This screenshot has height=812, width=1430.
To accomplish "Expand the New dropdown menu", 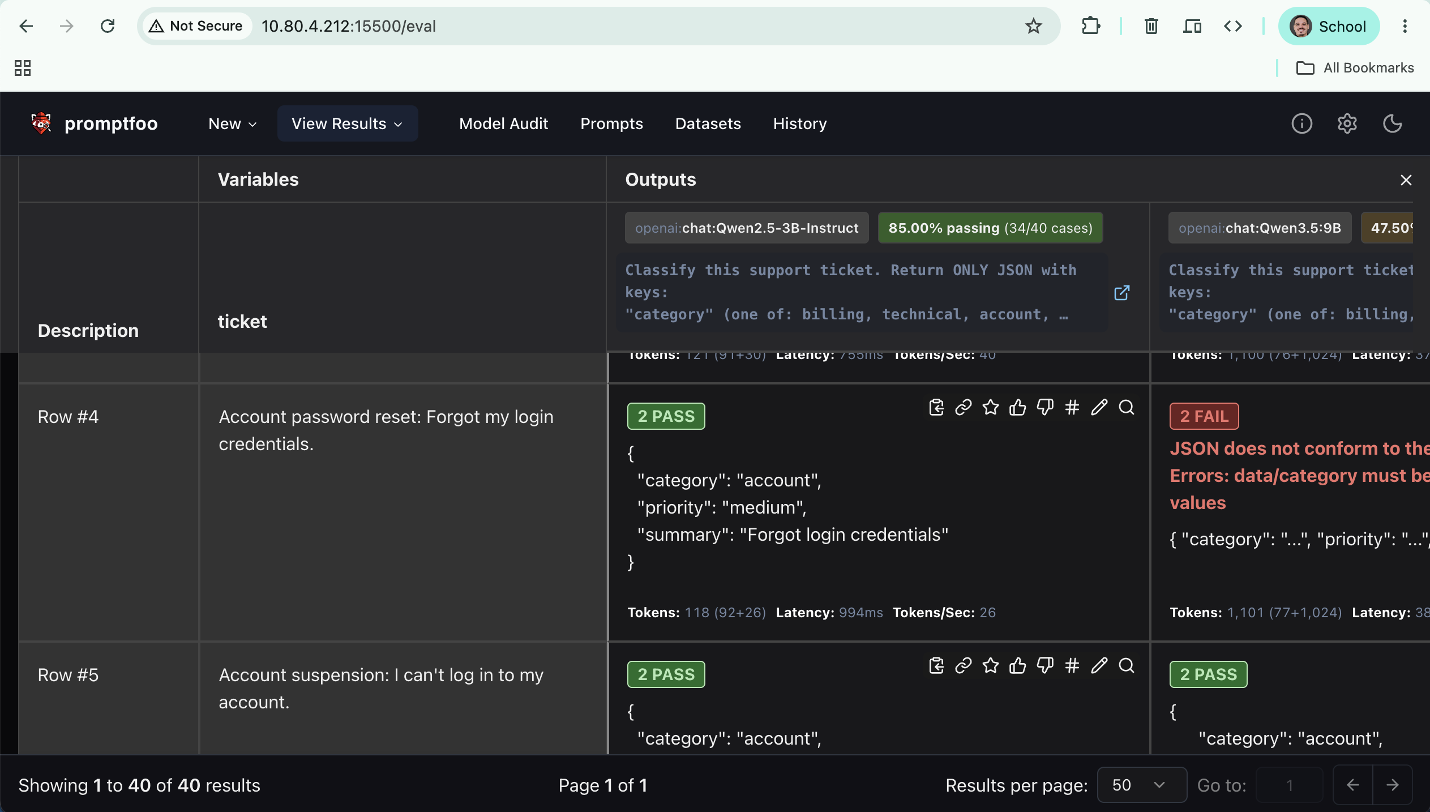I will [x=233, y=123].
